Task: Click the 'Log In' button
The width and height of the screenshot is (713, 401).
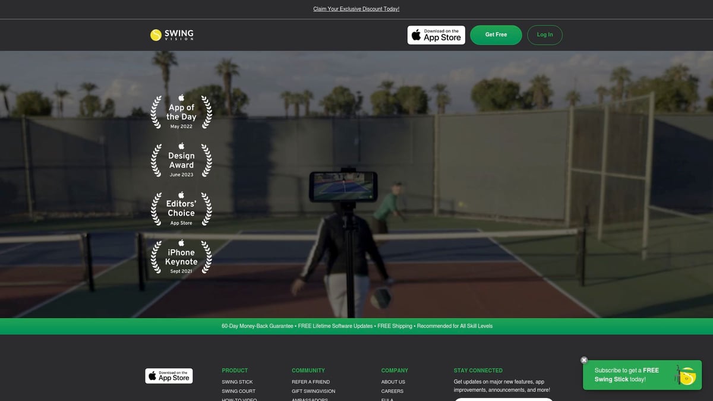Action: (544, 34)
